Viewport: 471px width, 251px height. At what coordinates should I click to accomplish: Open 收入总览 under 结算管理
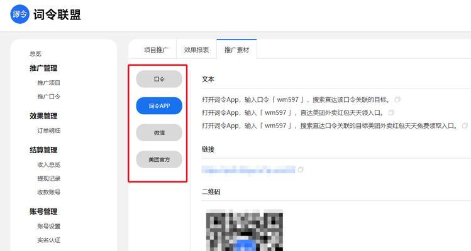48,165
